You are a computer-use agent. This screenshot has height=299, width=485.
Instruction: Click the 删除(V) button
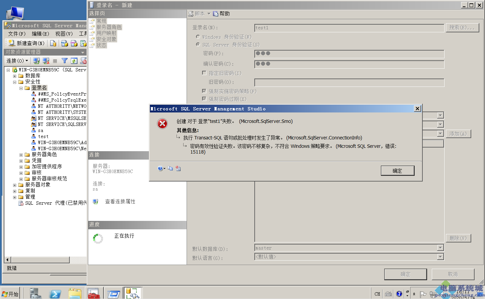pos(458,238)
